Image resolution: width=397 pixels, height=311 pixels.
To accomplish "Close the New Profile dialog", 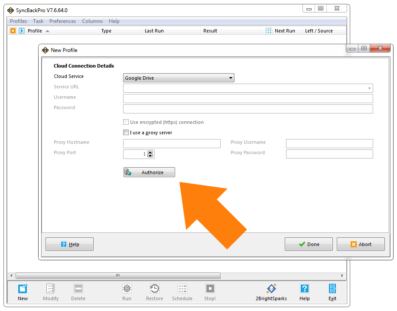I will [380, 48].
